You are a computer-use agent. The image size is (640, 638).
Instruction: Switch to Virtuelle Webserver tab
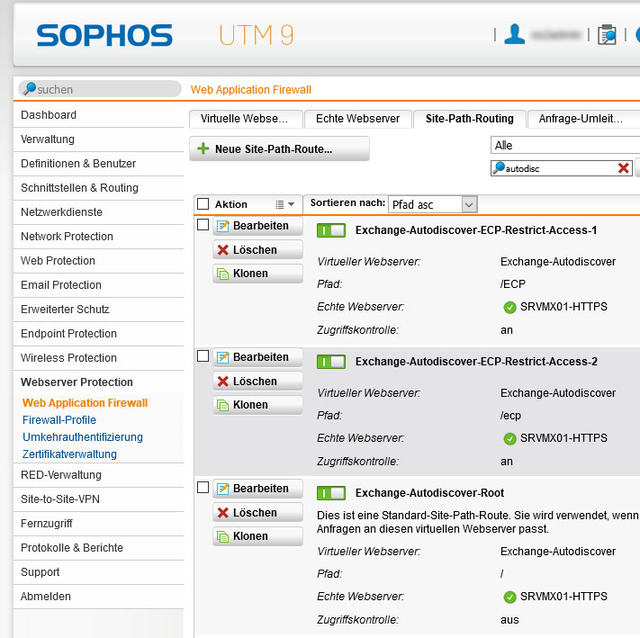point(246,119)
